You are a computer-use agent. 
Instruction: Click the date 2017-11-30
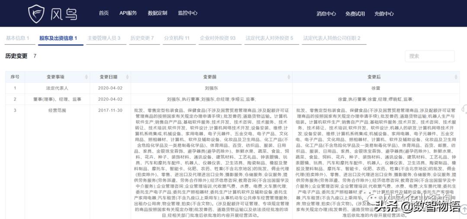110,110
